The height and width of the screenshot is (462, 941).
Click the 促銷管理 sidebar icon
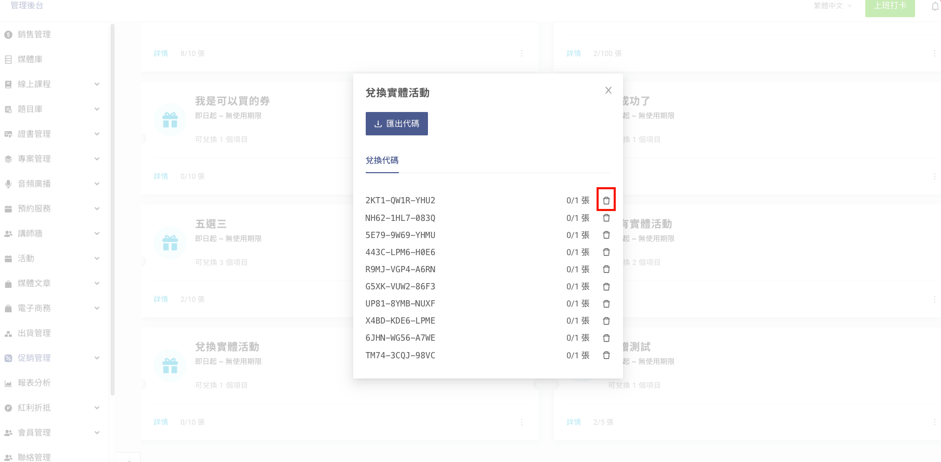pyautogui.click(x=8, y=358)
